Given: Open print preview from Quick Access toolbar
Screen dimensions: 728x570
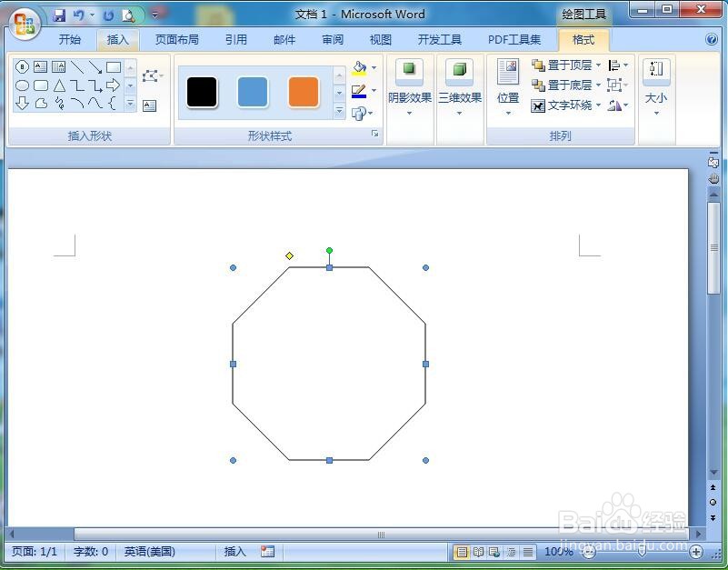Looking at the screenshot, I should point(127,15).
